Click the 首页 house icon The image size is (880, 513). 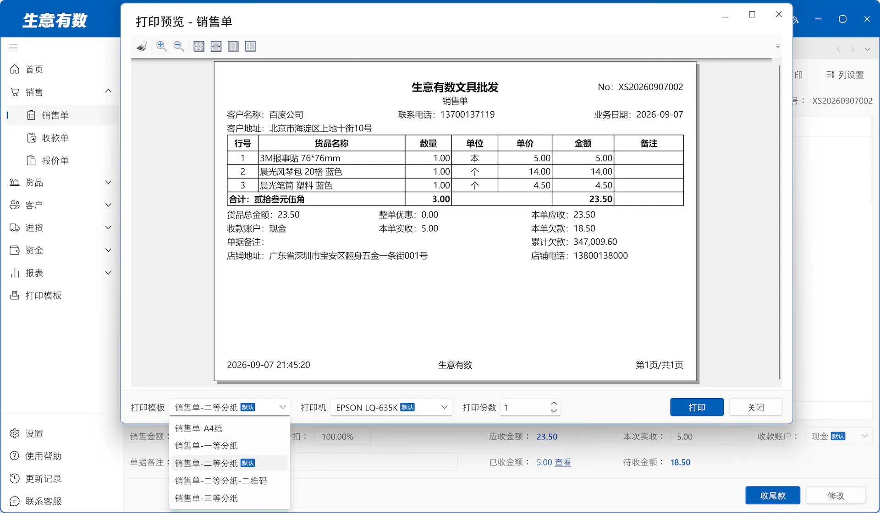click(x=15, y=69)
